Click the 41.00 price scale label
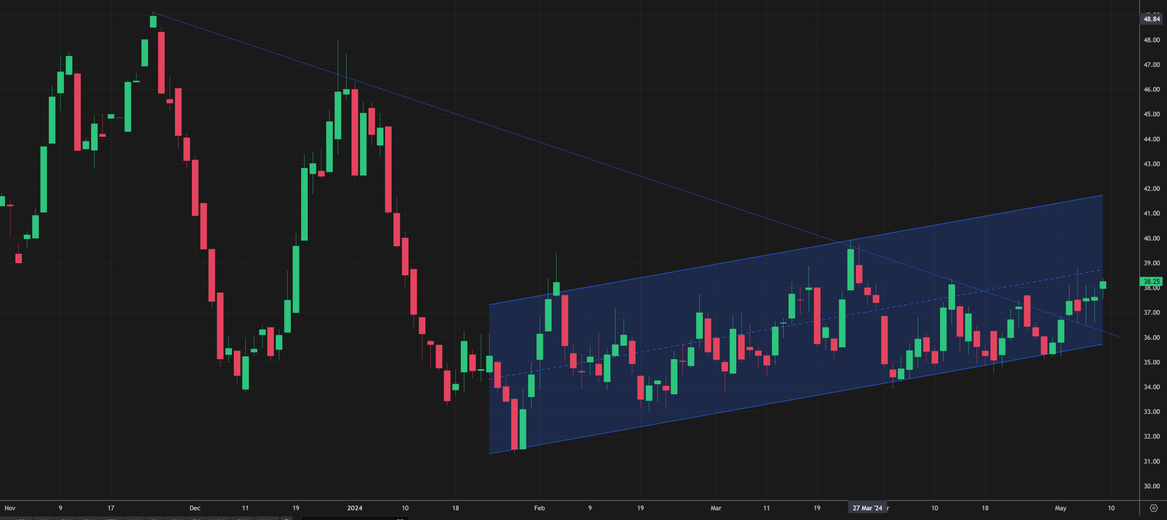This screenshot has height=520, width=1167. click(x=1152, y=213)
